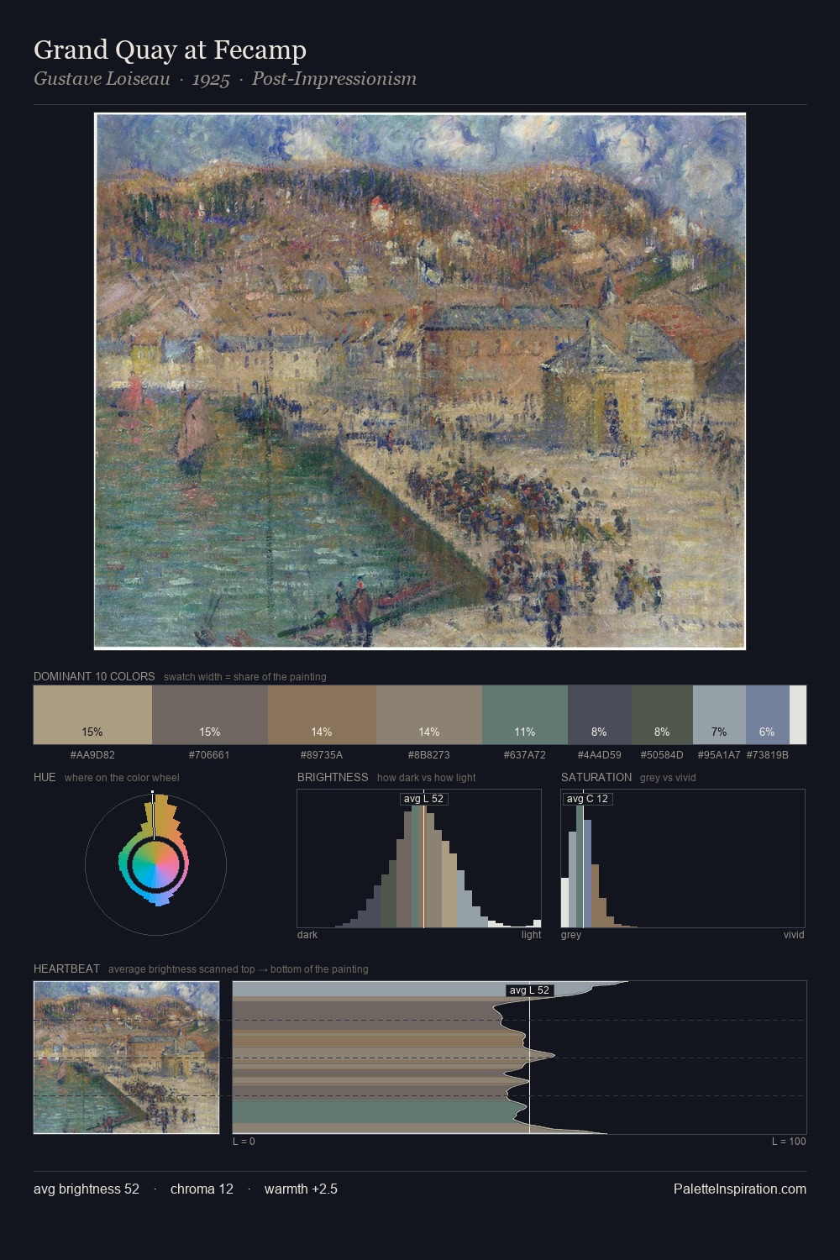Image resolution: width=840 pixels, height=1260 pixels.
Task: Click the title 'Grand Quay at Fecamp'
Action: pyautogui.click(x=170, y=50)
